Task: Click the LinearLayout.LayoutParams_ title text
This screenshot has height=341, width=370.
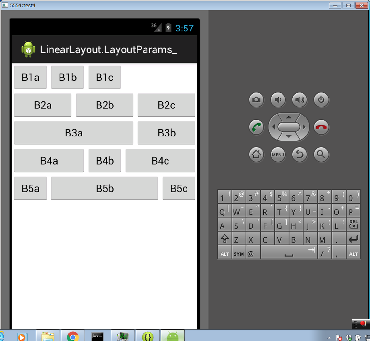Action: (108, 50)
